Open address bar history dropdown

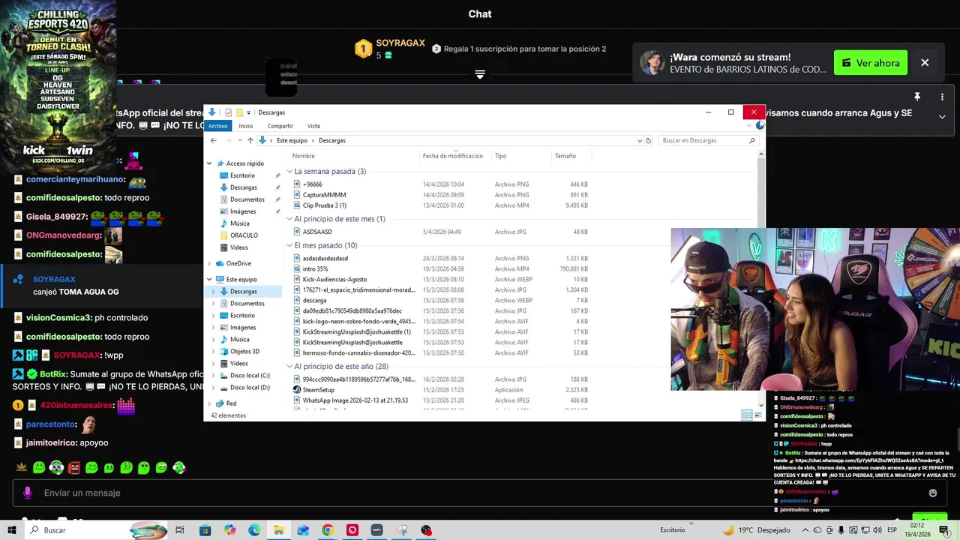coord(640,140)
